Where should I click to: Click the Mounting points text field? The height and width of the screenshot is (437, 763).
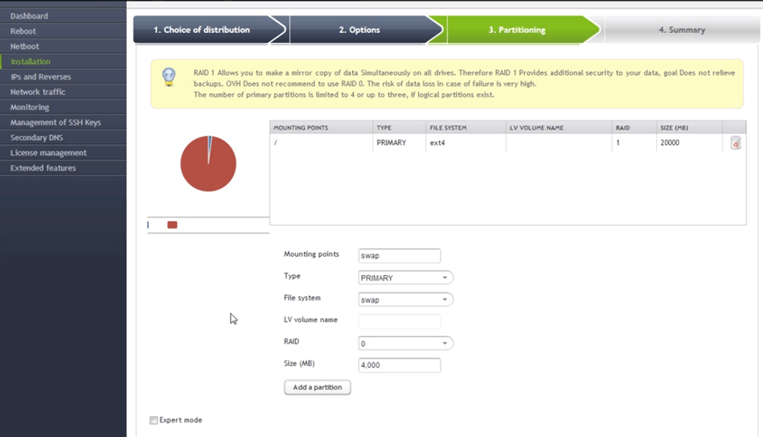click(x=400, y=256)
